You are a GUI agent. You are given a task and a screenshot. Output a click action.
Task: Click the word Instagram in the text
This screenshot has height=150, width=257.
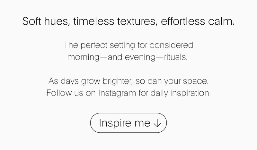(117, 93)
